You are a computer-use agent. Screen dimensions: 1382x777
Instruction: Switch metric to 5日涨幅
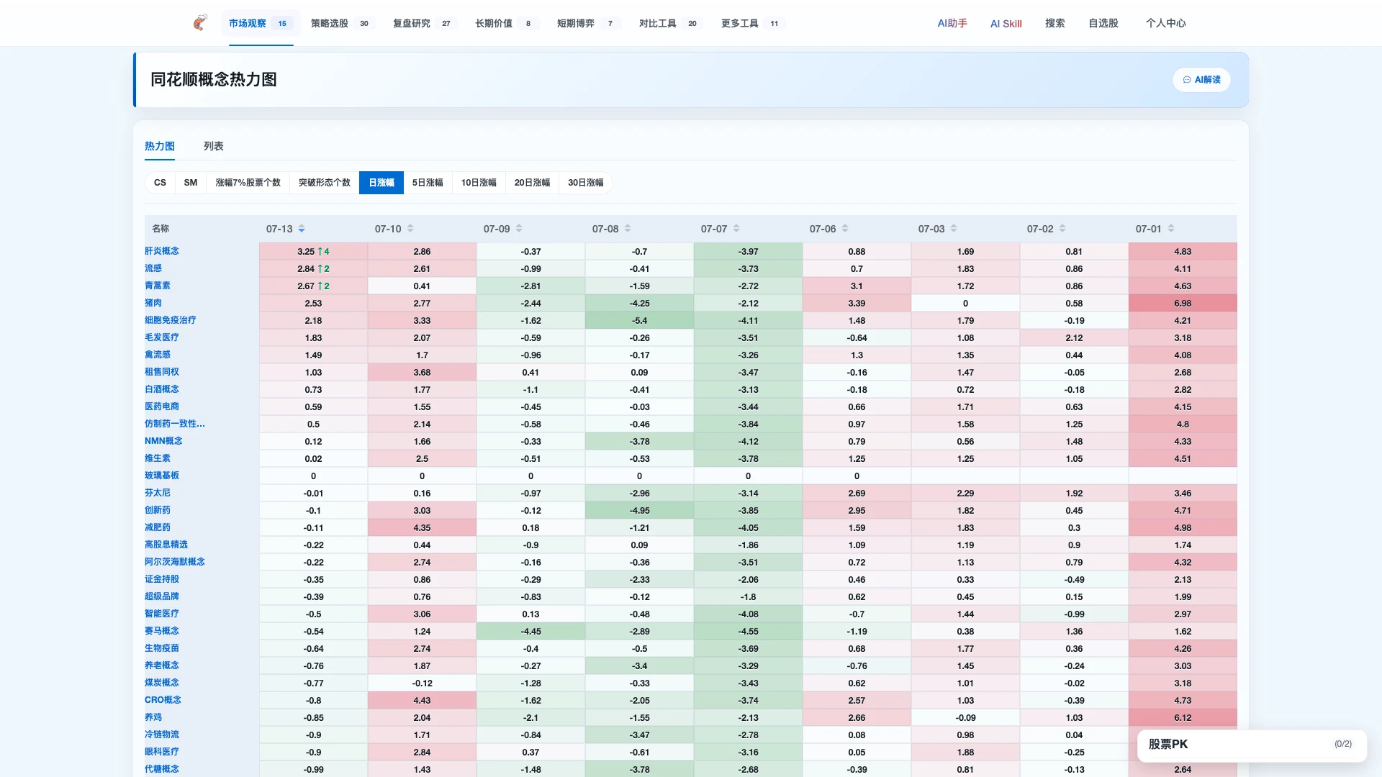tap(428, 183)
